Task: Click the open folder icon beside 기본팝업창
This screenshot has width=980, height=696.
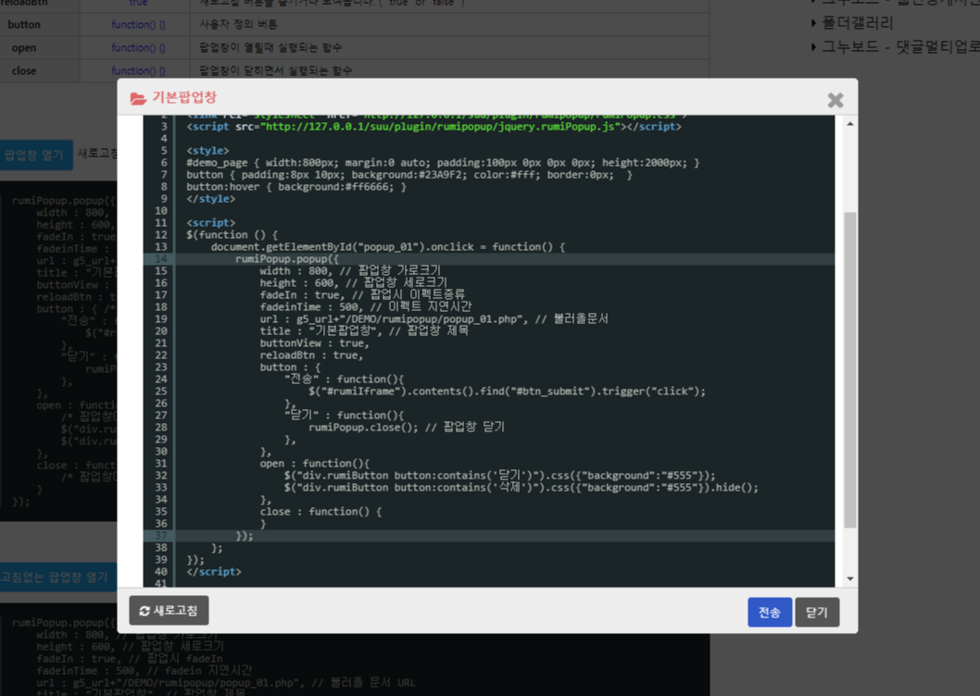Action: 138,98
